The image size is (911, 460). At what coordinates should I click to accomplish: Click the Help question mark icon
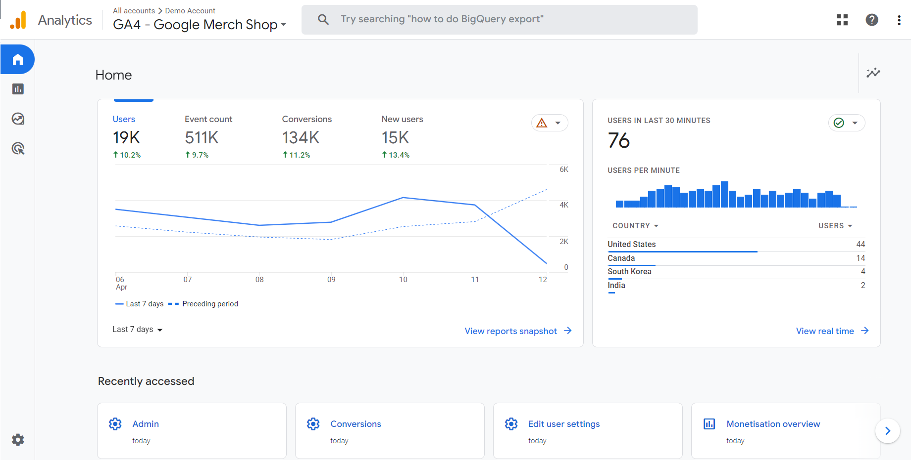871,20
